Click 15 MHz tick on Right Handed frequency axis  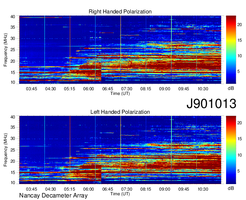tap(13, 72)
